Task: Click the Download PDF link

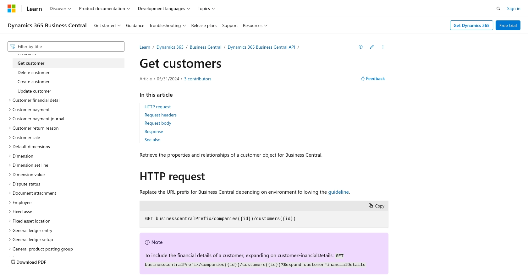Action: pyautogui.click(x=29, y=262)
